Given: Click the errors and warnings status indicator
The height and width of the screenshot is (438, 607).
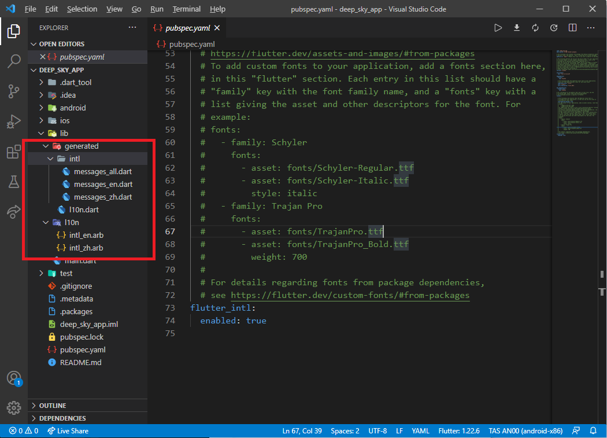Looking at the screenshot, I should pyautogui.click(x=24, y=431).
